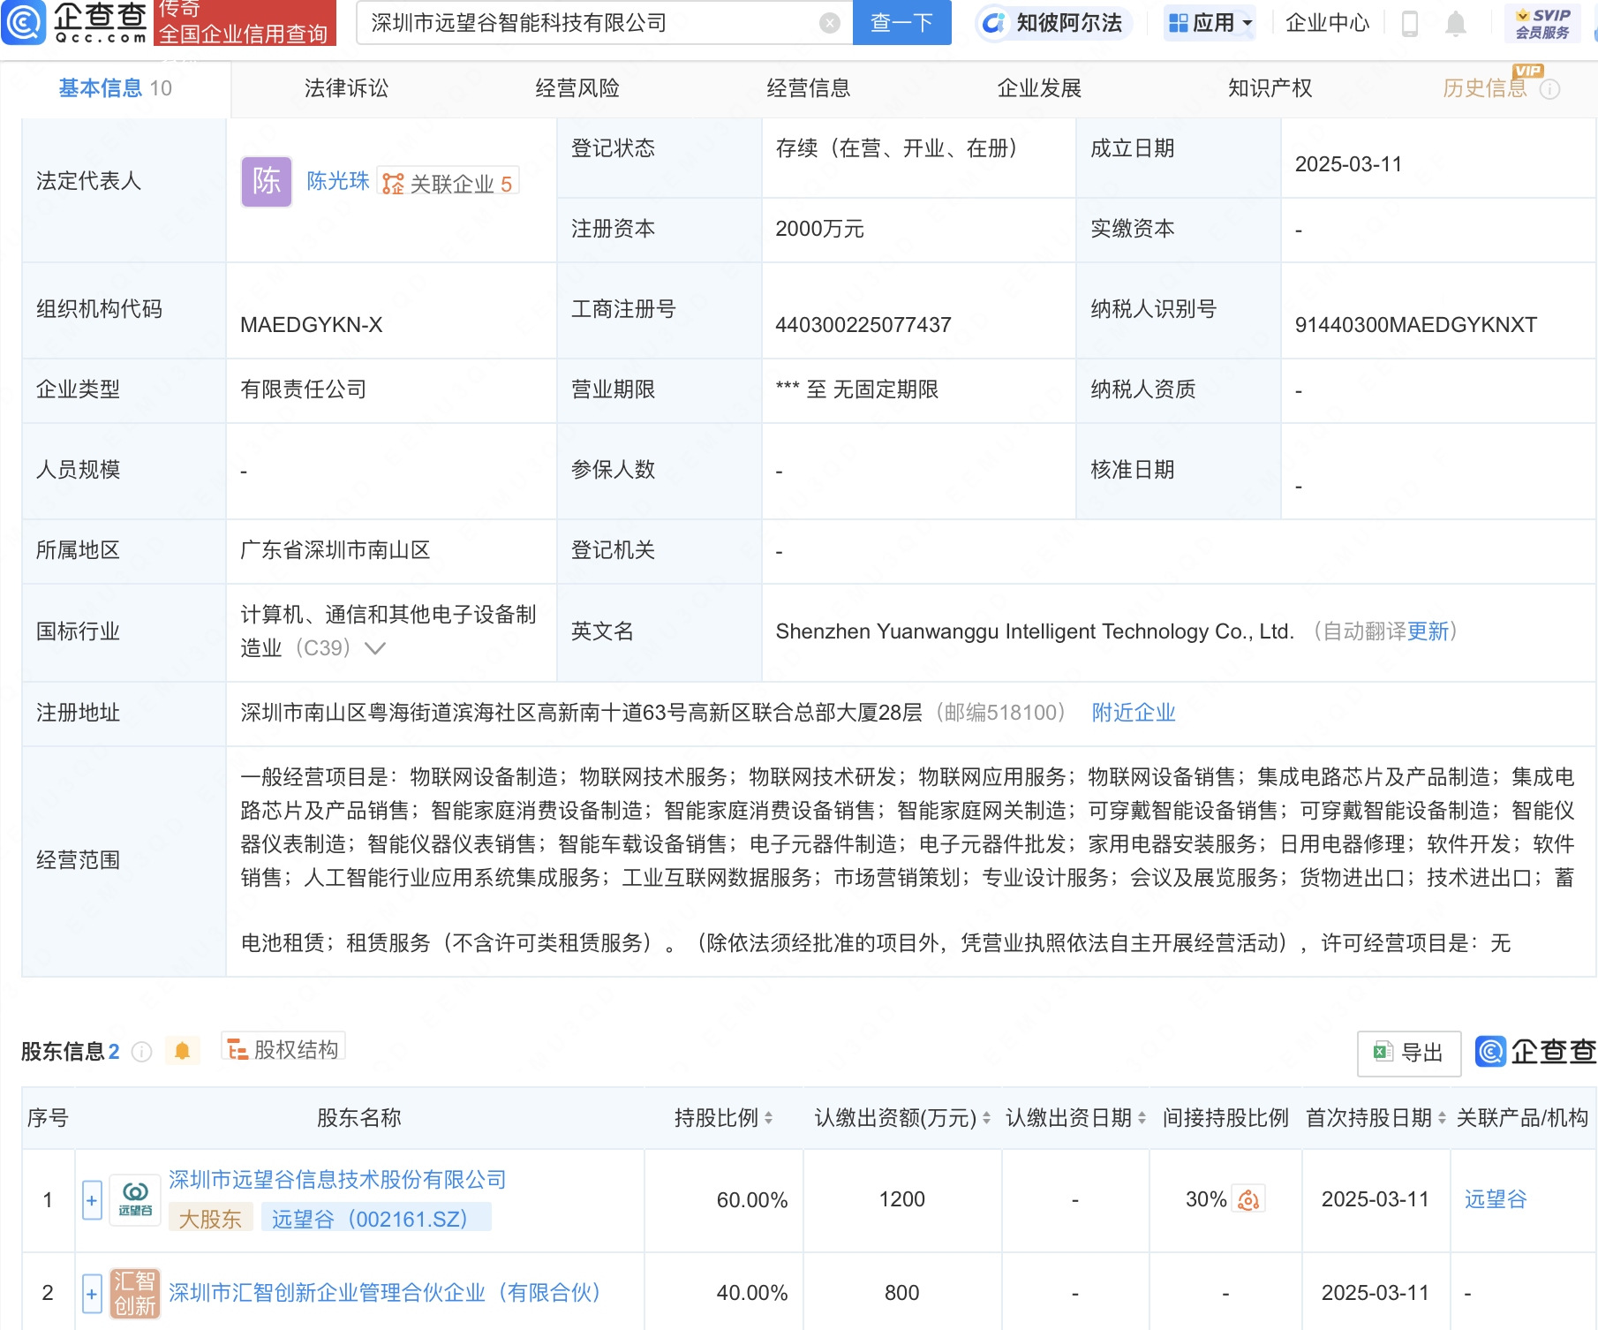Open 历史信息 VIP tab

point(1485,88)
